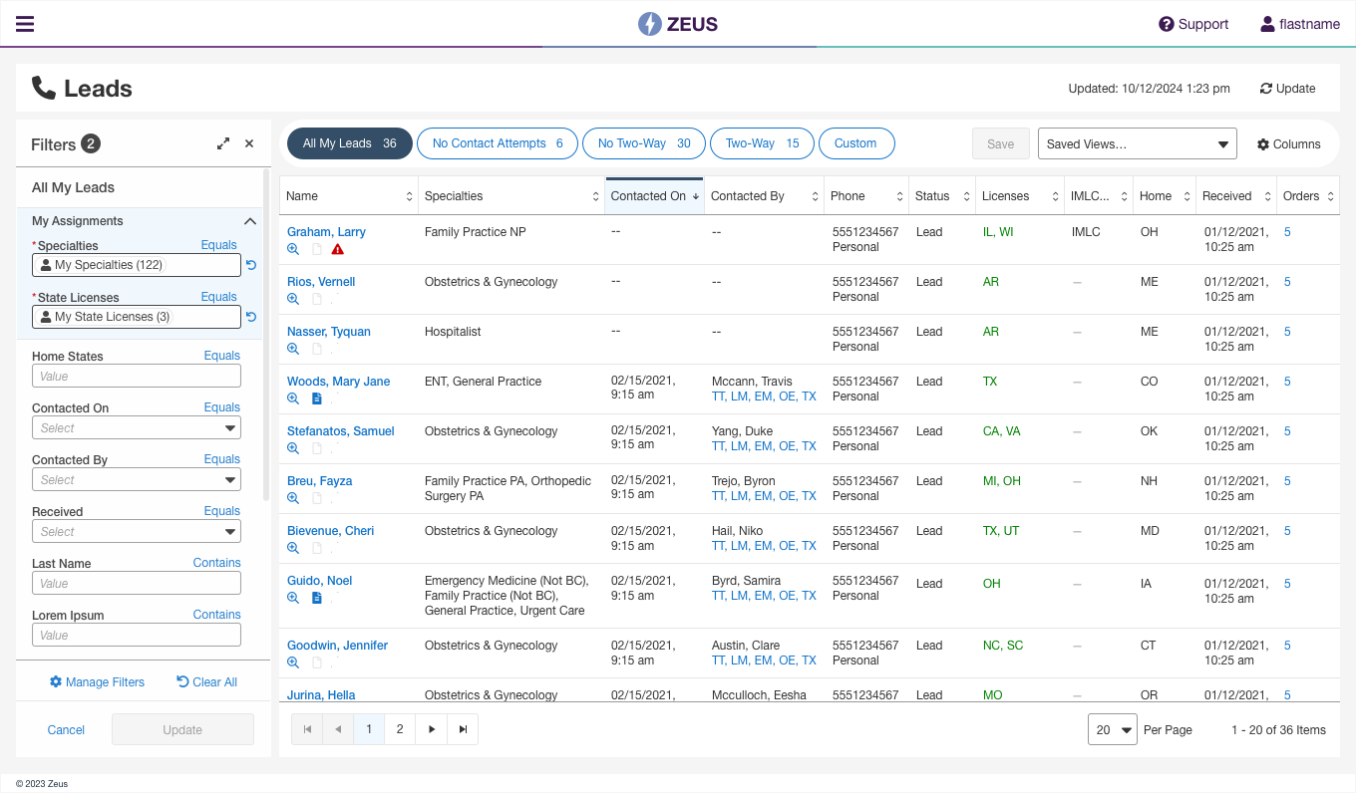The width and height of the screenshot is (1356, 793).
Task: Click the Lorem Ipsum value field
Action: (137, 635)
